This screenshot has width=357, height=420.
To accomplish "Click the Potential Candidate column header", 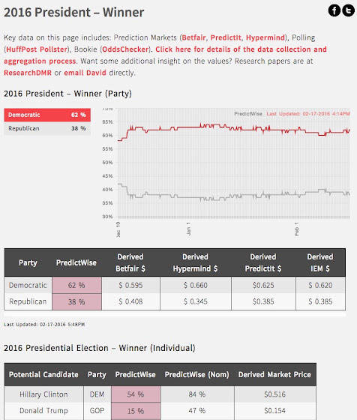I will pos(43,374).
